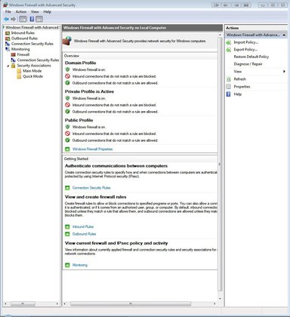This screenshot has width=290, height=317.
Task: Click the Getting Started section label
Action: pyautogui.click(x=76, y=158)
